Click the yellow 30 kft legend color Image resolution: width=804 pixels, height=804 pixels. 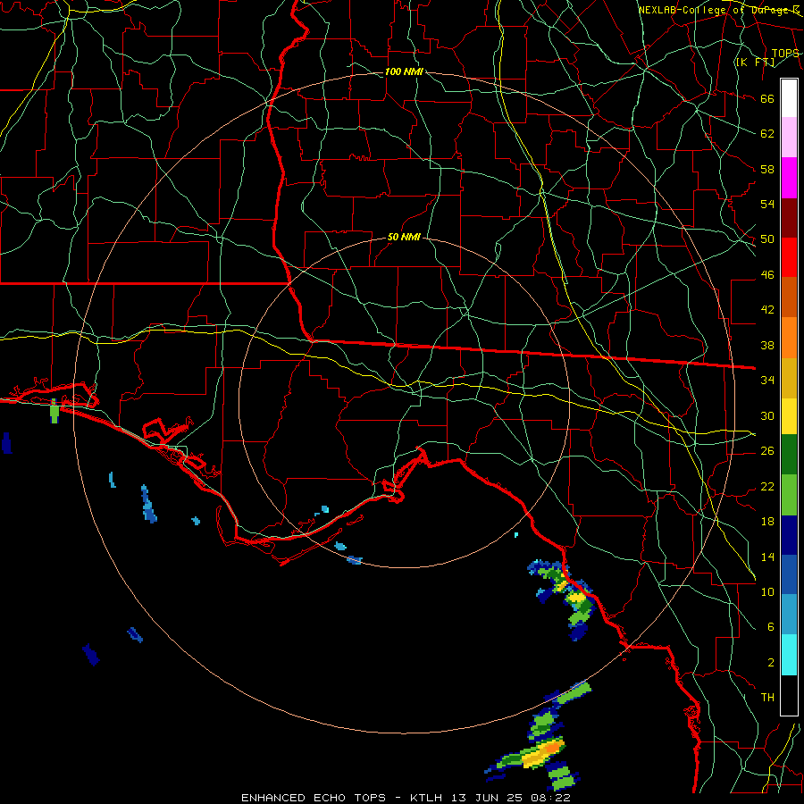pos(789,415)
